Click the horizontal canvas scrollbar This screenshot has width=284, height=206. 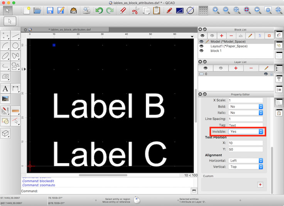coord(103,175)
